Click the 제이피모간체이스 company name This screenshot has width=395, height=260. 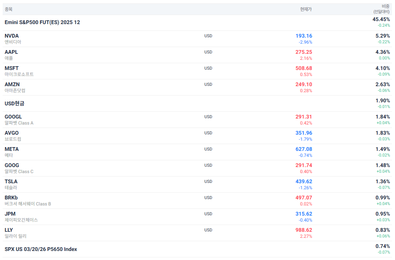click(21, 220)
